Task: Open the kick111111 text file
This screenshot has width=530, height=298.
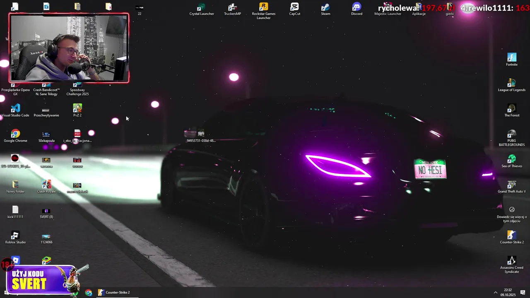Action: click(15, 212)
